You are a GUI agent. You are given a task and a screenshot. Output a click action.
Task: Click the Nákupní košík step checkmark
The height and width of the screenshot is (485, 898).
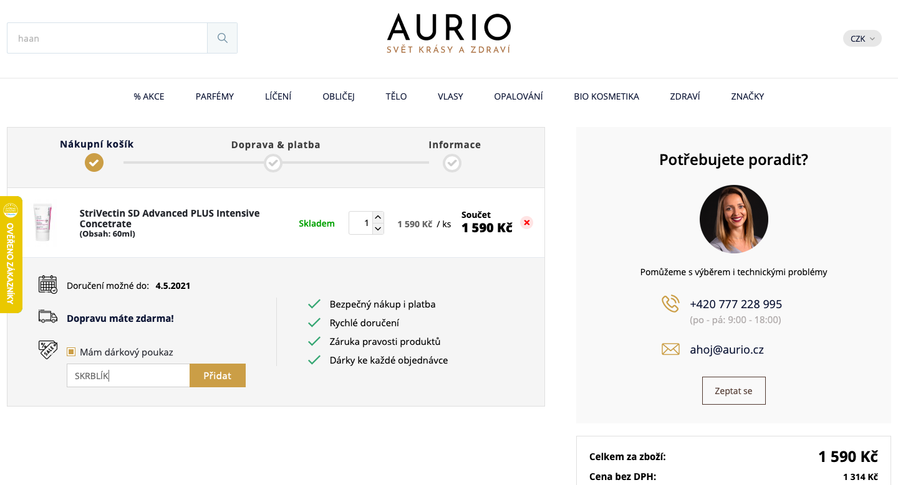pos(94,162)
